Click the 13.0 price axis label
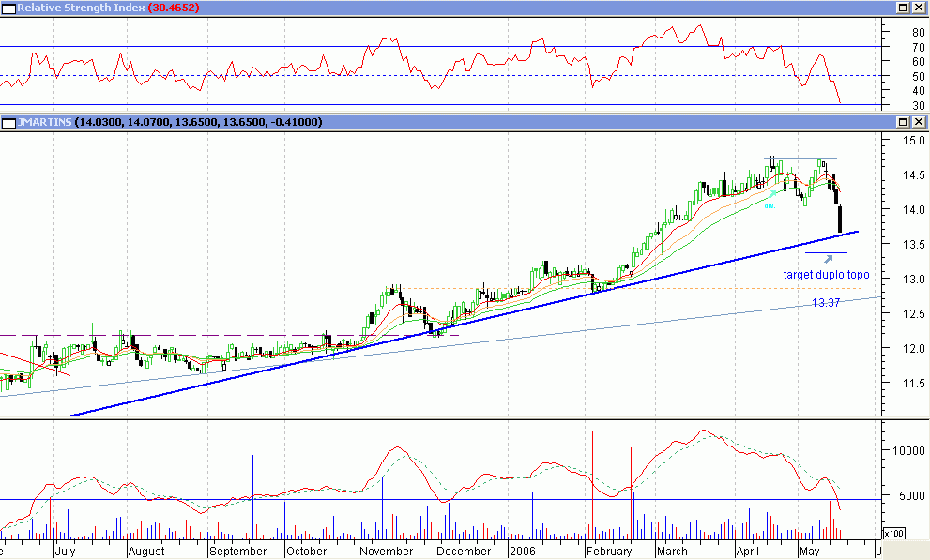Screen dimensions: 930x560 tap(915, 280)
